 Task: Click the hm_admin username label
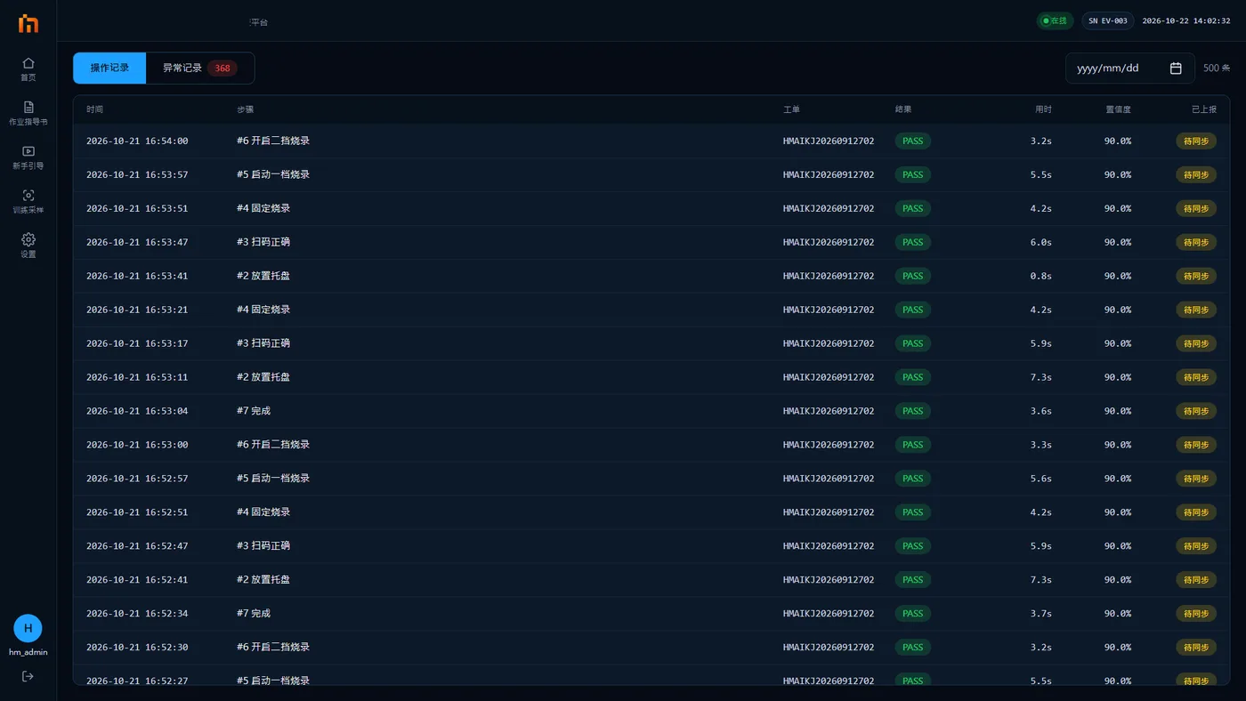tap(28, 652)
